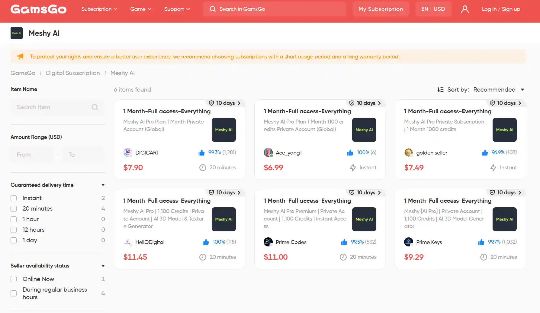Click clock icon on the $7.90 listing
The width and height of the screenshot is (540, 313).
pos(203,167)
